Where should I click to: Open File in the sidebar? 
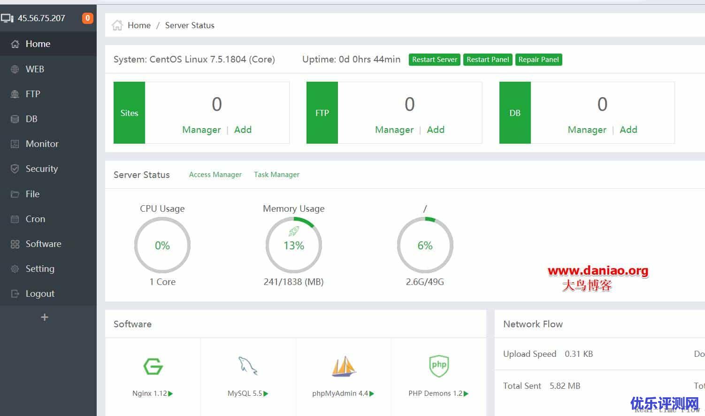pos(48,194)
